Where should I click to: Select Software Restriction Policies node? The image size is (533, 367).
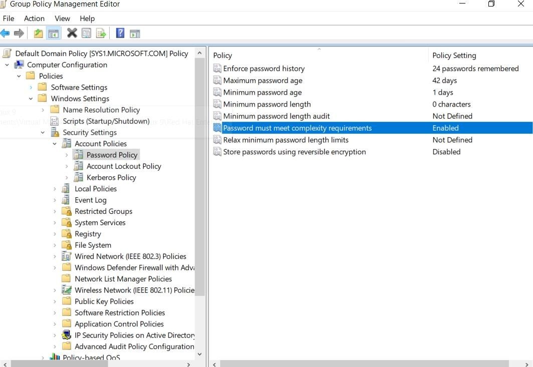pyautogui.click(x=120, y=312)
